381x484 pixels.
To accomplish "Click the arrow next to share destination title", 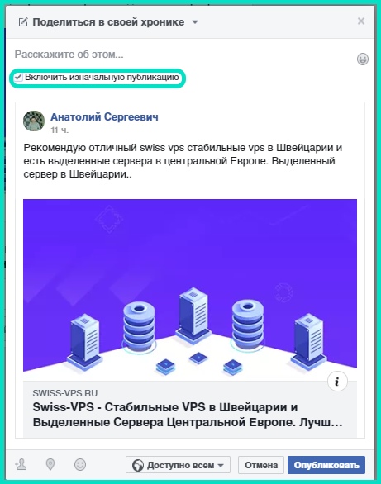I will click(195, 22).
